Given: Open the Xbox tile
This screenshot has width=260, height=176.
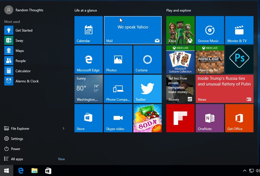Looking at the screenshot, I should (180, 30).
